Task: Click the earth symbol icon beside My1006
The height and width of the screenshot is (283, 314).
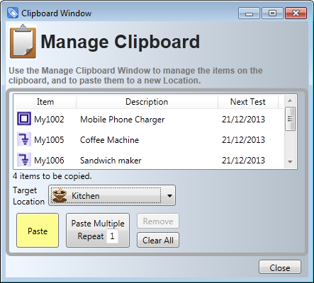Action: coord(24,160)
